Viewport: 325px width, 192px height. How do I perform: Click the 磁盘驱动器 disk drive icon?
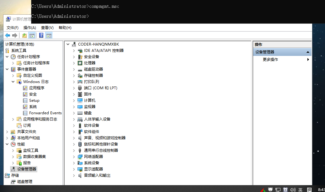[80, 69]
